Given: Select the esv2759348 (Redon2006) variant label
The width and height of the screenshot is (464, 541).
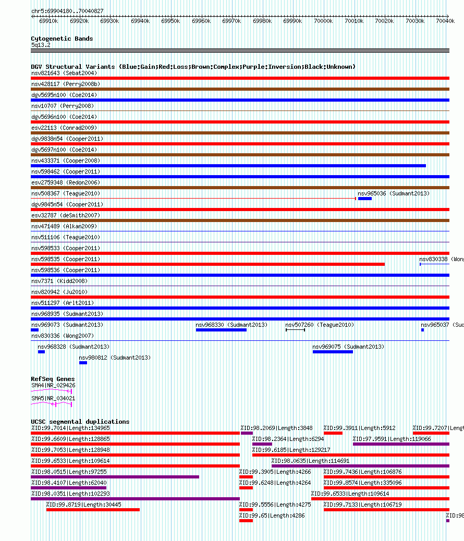Looking at the screenshot, I should 66,182.
